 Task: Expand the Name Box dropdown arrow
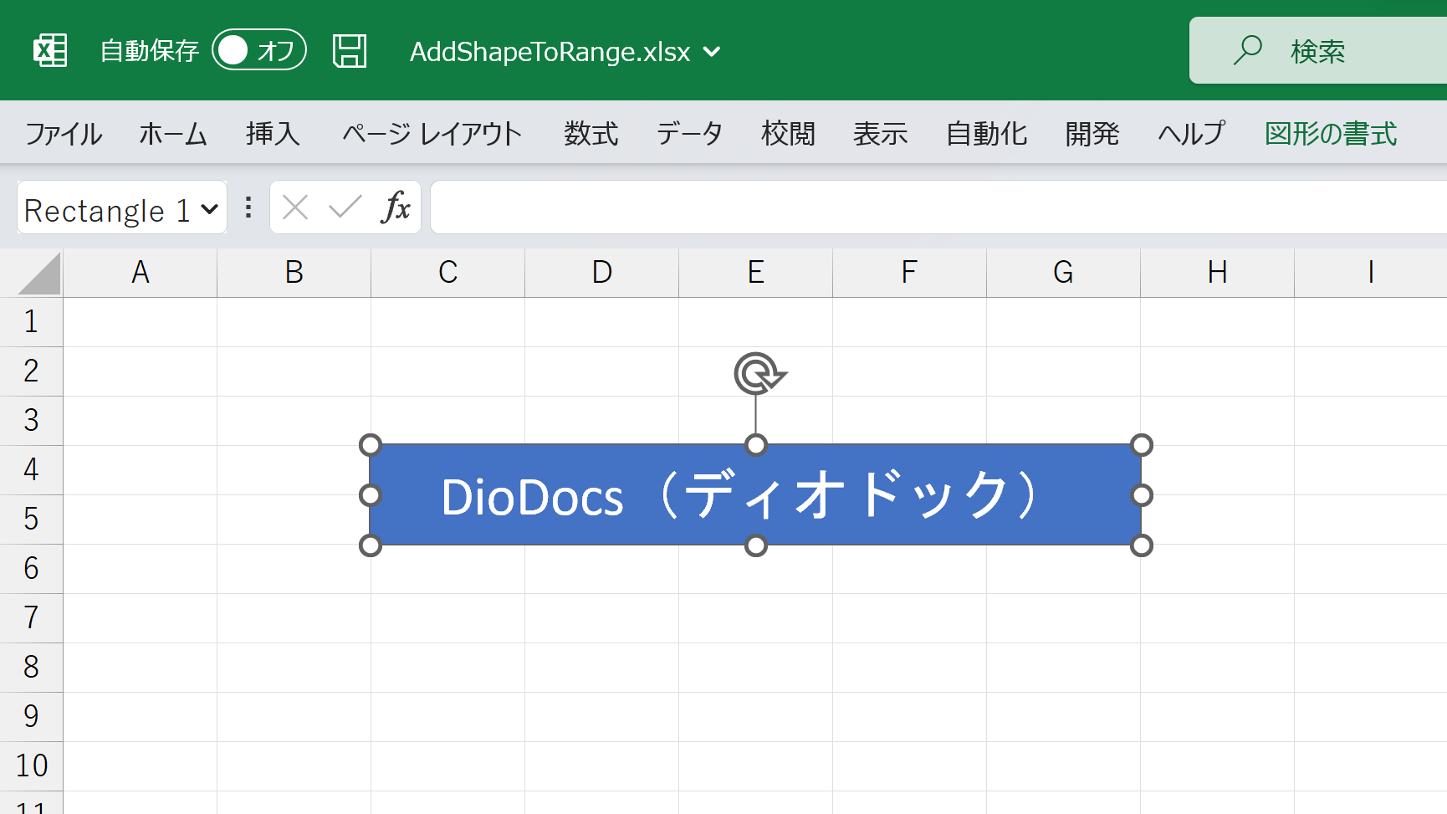[209, 209]
